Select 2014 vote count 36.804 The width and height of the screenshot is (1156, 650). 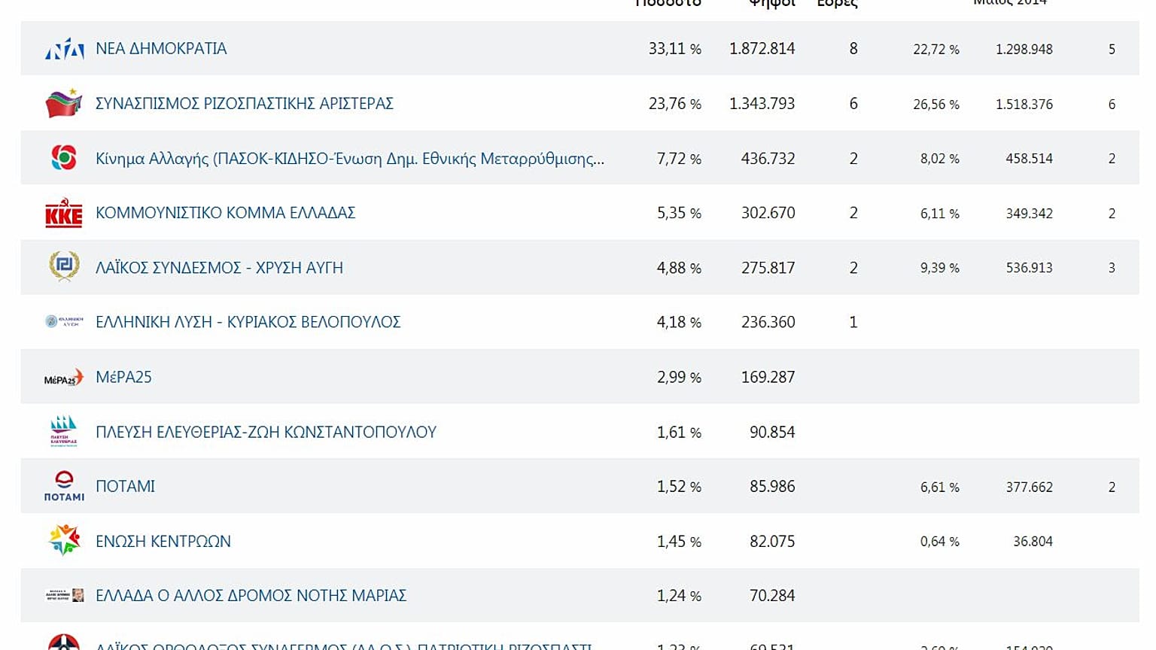tap(1033, 542)
